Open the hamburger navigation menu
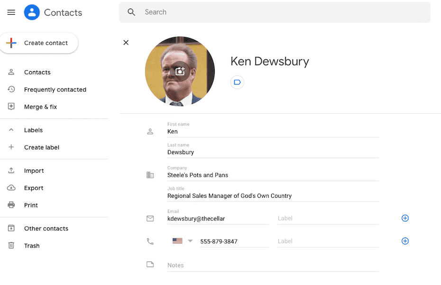The image size is (441, 285). point(11,12)
